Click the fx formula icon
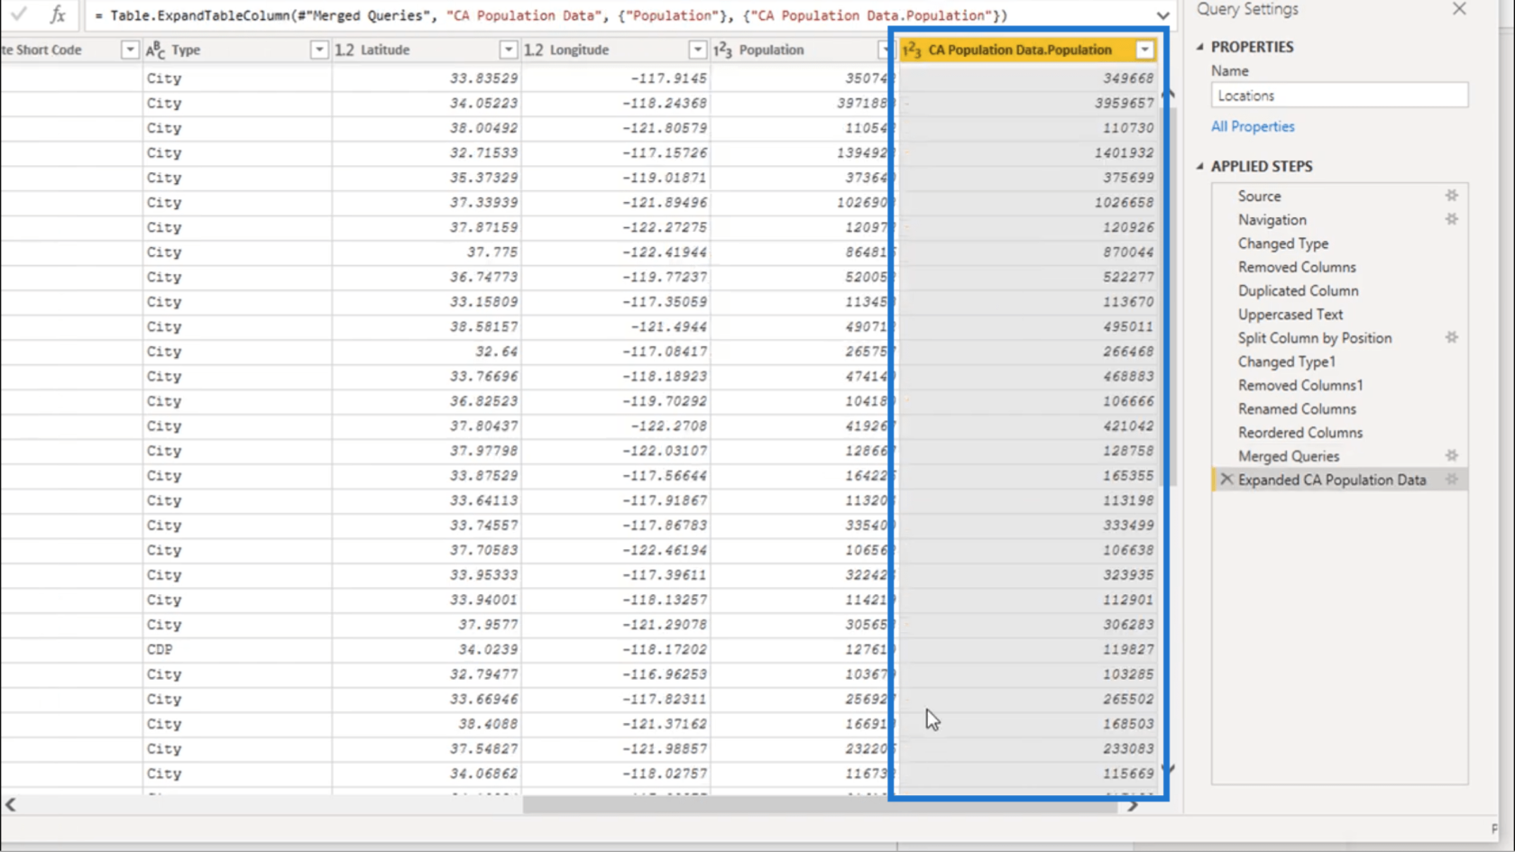 [58, 14]
